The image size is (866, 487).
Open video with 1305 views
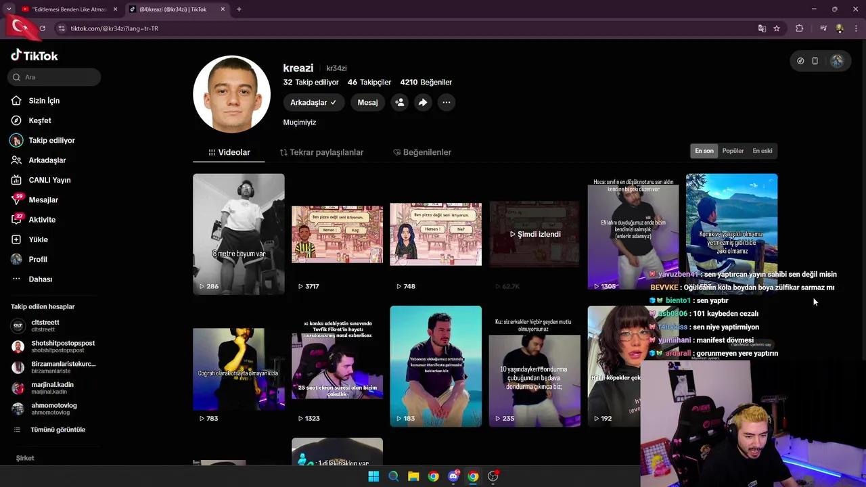click(x=633, y=234)
